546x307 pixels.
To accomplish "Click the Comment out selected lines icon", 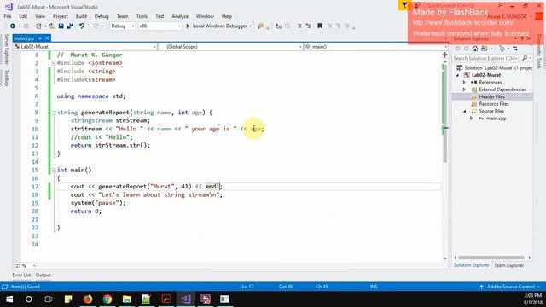I will (x=299, y=26).
